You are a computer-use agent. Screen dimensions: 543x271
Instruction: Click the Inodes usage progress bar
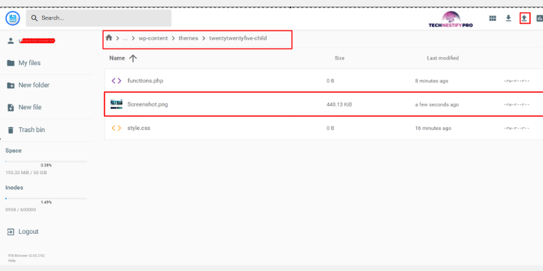(46, 199)
